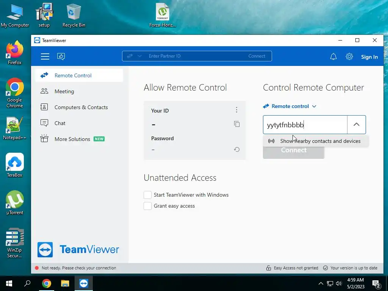
Task: Select the TeraBox desktop shortcut
Action: point(15,165)
